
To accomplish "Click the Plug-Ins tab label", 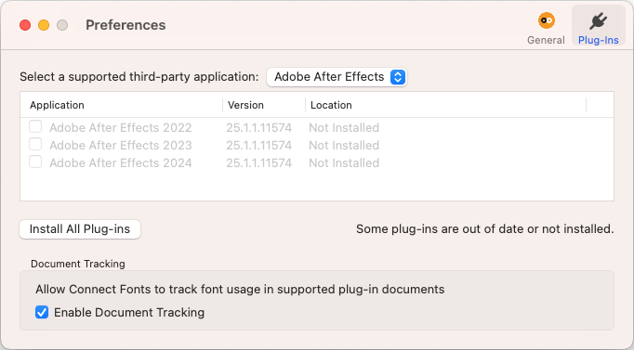I will (x=598, y=40).
